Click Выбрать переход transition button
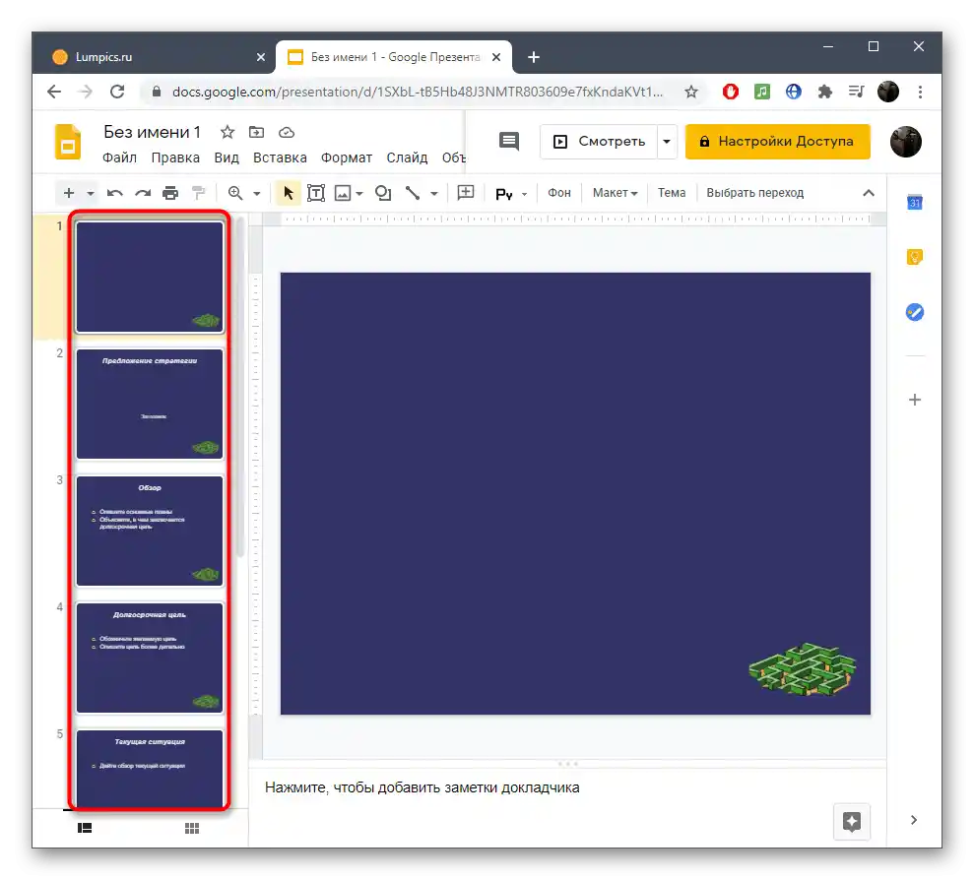Screen dimensions: 974x880 [x=754, y=193]
